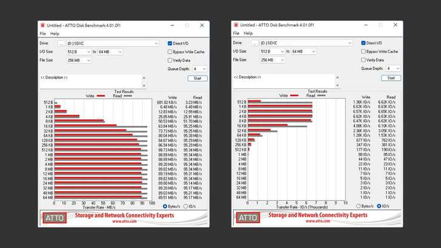The width and height of the screenshot is (441, 248).
Task: Click the 16 KB row label in right chart
Action: [x=242, y=126]
